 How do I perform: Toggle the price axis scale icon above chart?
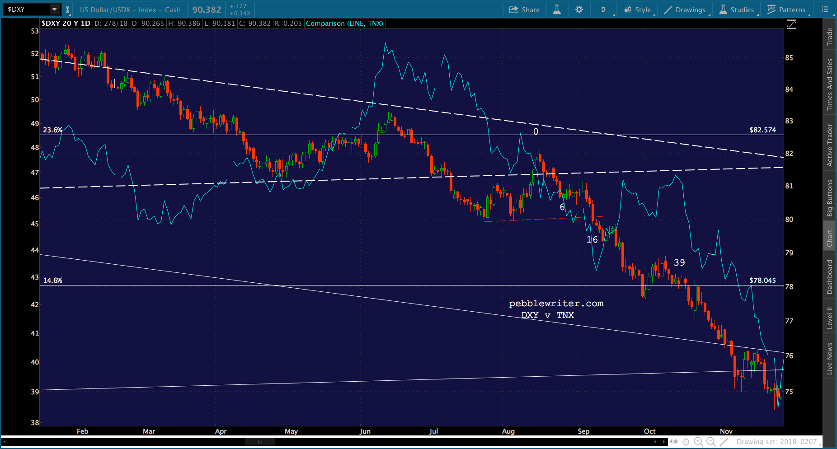tap(791, 24)
